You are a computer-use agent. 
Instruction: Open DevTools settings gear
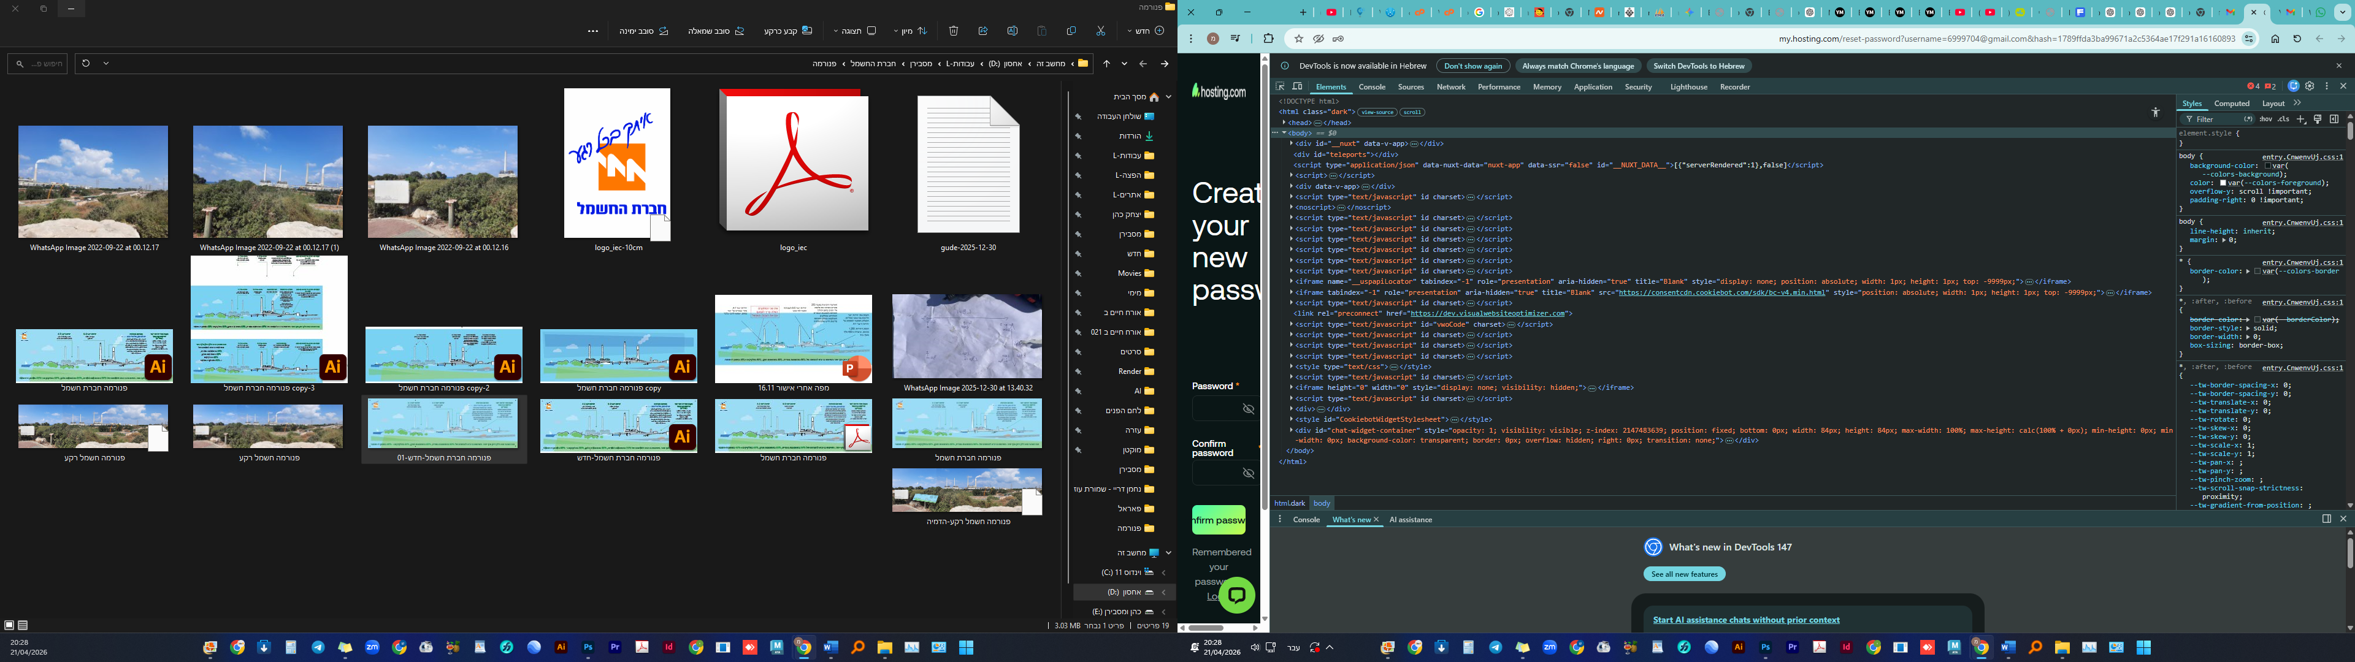point(2309,87)
